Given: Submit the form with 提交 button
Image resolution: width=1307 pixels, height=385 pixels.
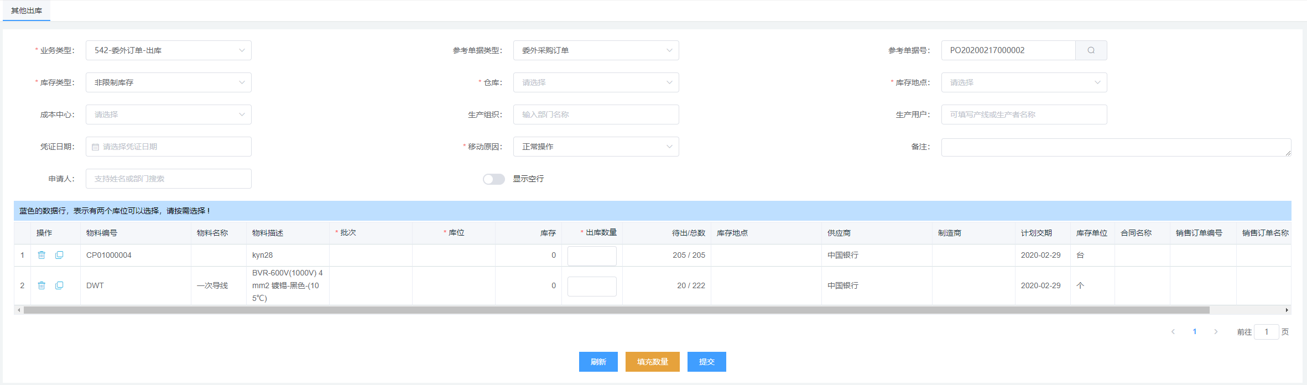Looking at the screenshot, I should pyautogui.click(x=706, y=362).
